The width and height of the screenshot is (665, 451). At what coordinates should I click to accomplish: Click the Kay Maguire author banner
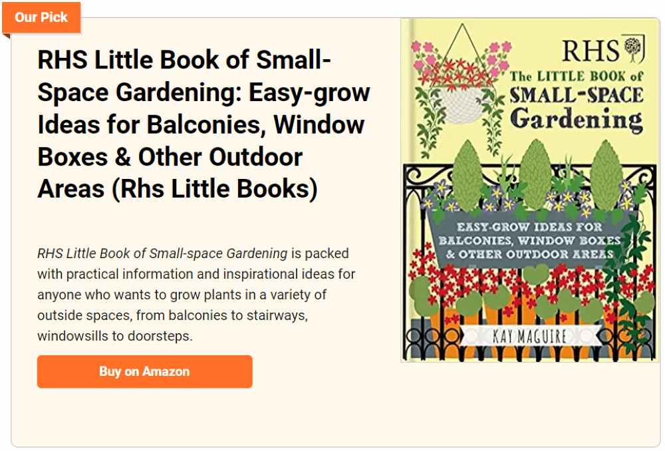pyautogui.click(x=530, y=337)
